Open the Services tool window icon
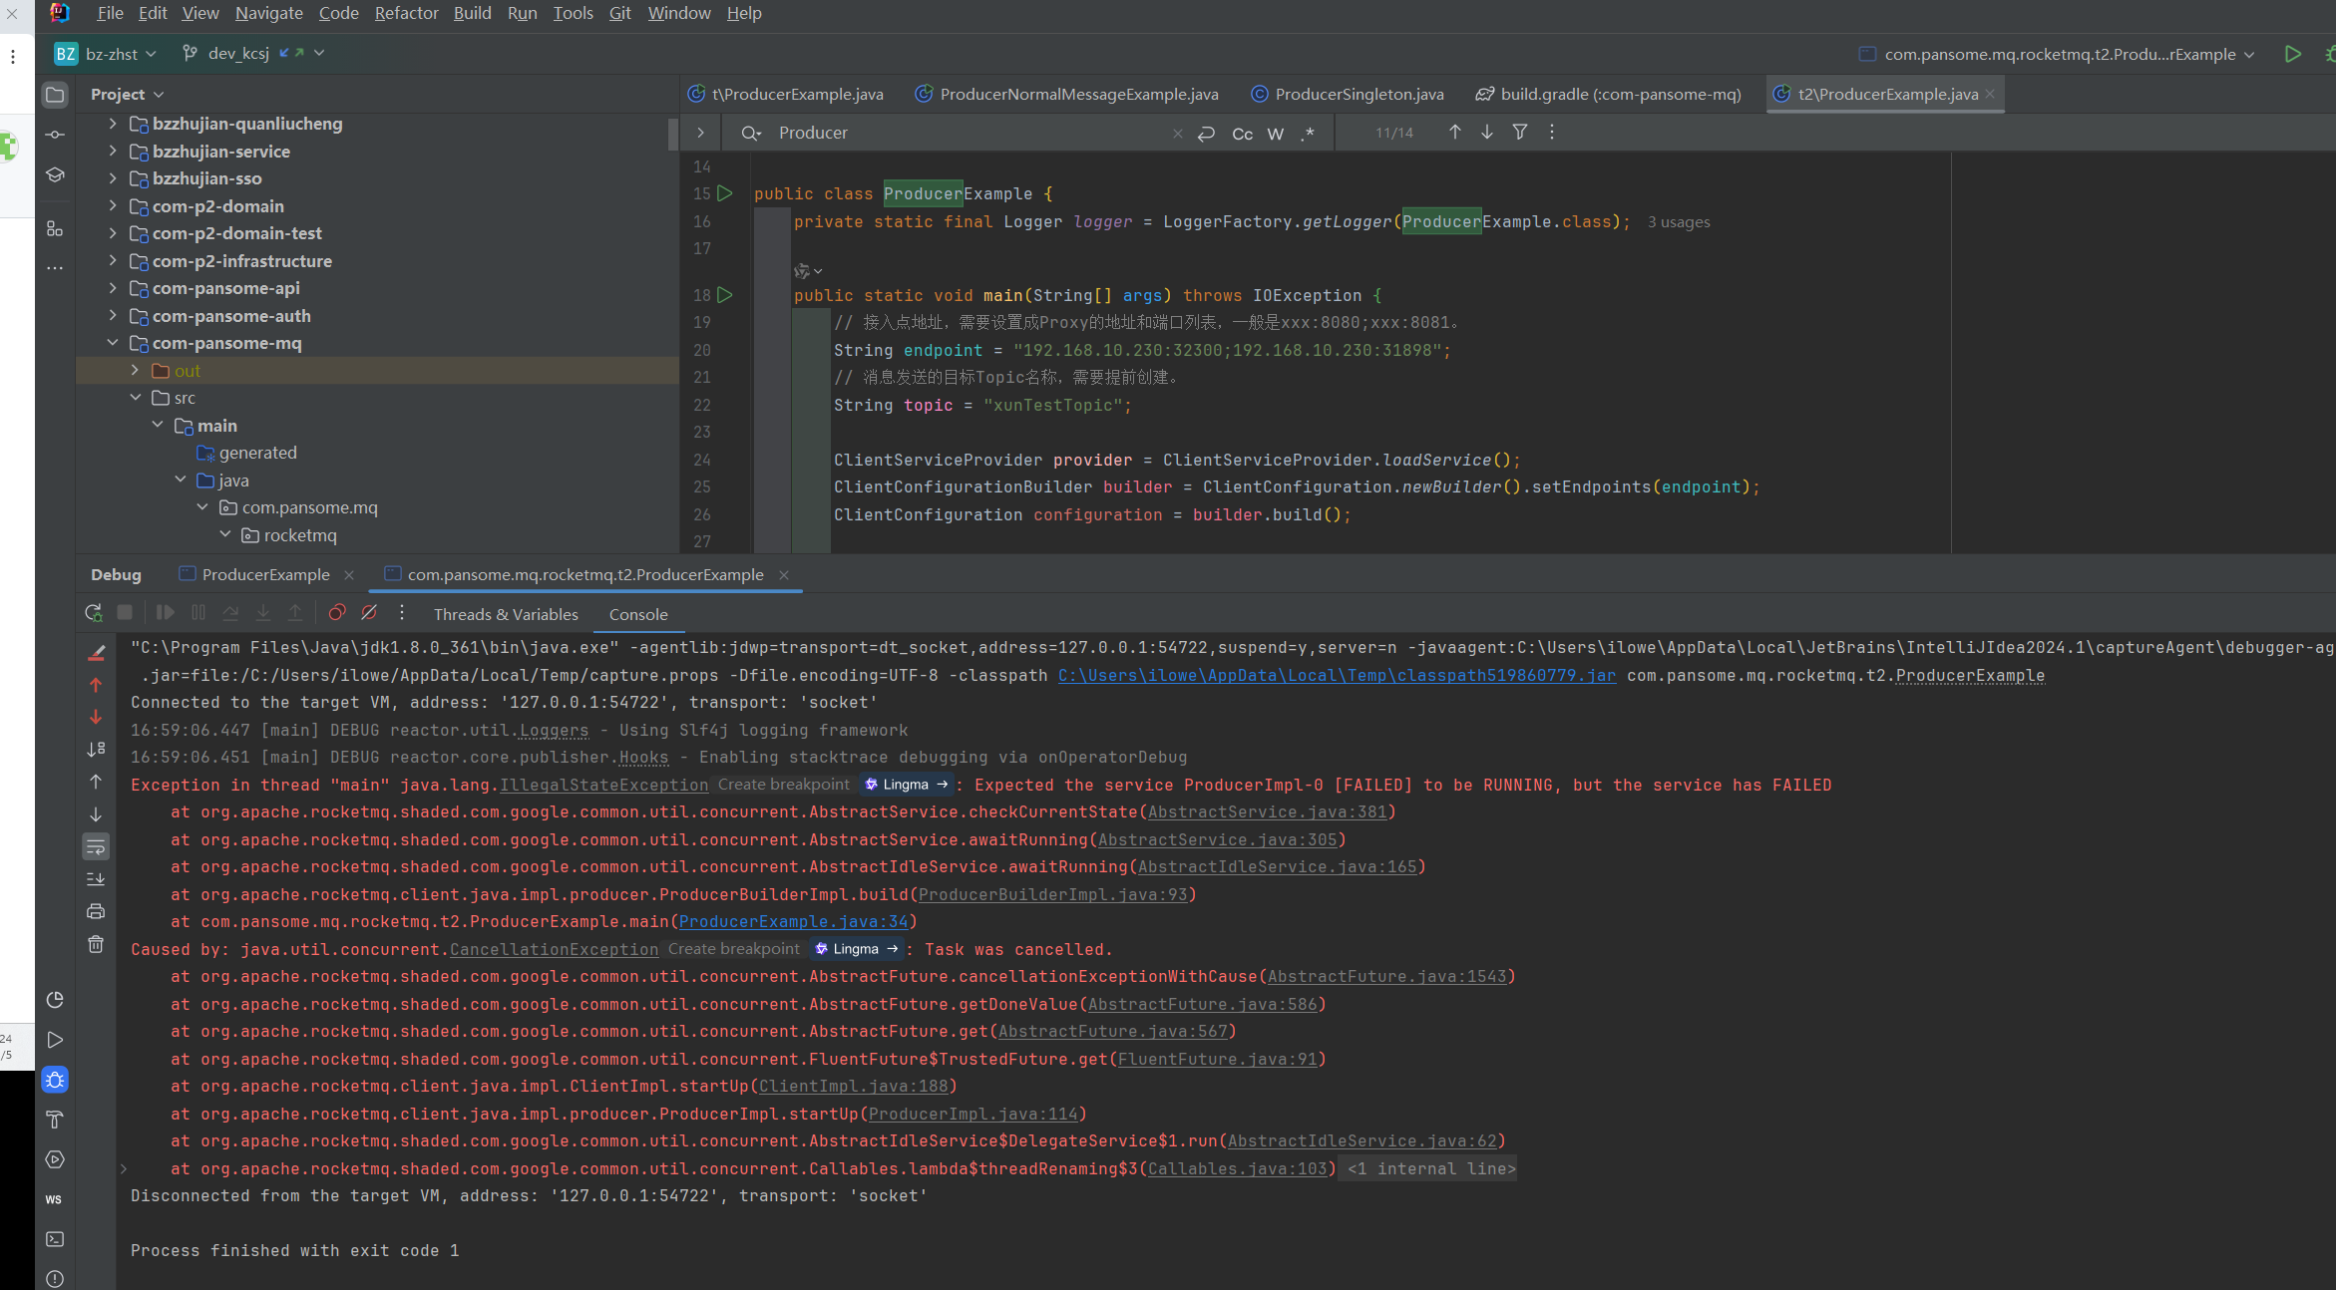The height and width of the screenshot is (1290, 2336). point(55,1159)
